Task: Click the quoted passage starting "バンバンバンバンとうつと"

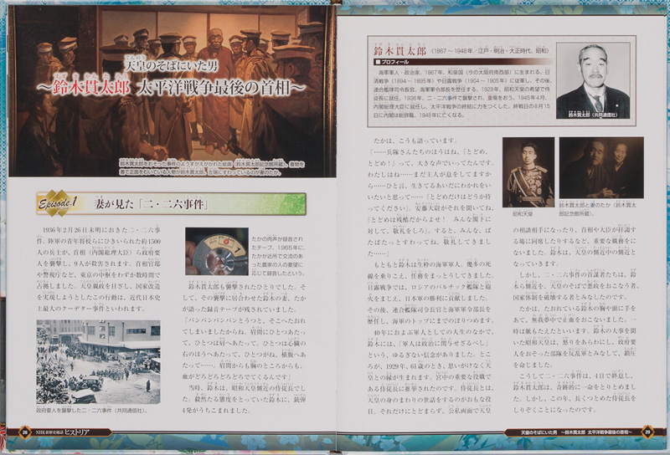Action: [x=245, y=349]
